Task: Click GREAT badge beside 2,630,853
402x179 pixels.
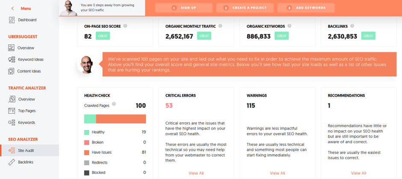Action: coord(369,36)
